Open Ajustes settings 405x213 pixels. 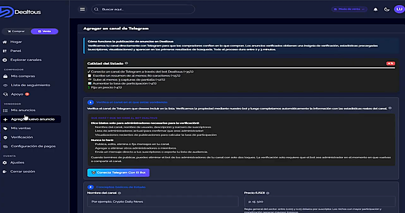17,162
